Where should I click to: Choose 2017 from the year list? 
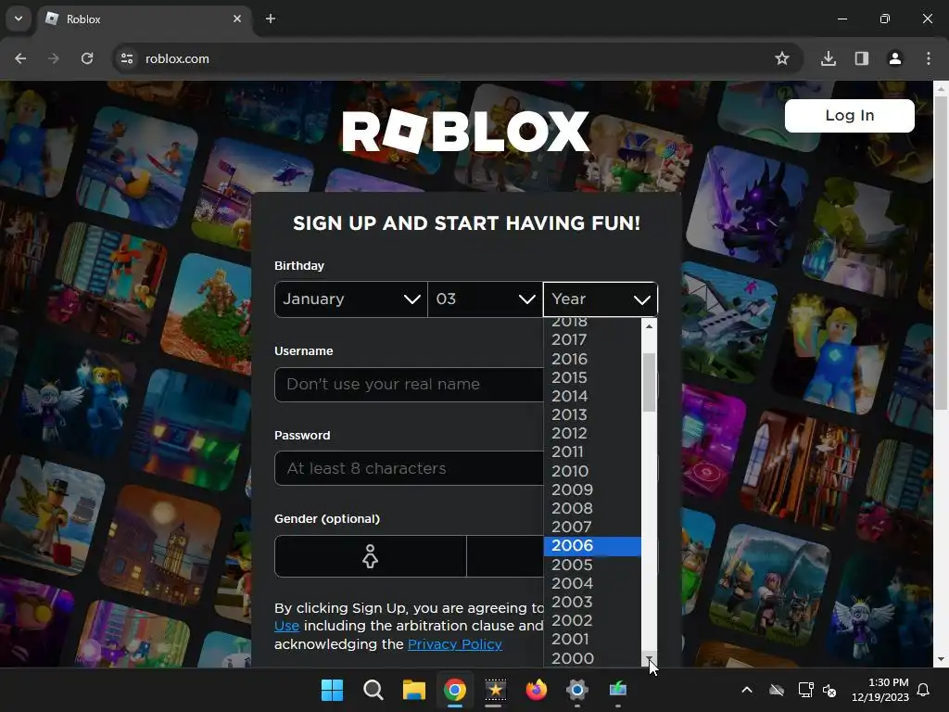[x=592, y=339]
